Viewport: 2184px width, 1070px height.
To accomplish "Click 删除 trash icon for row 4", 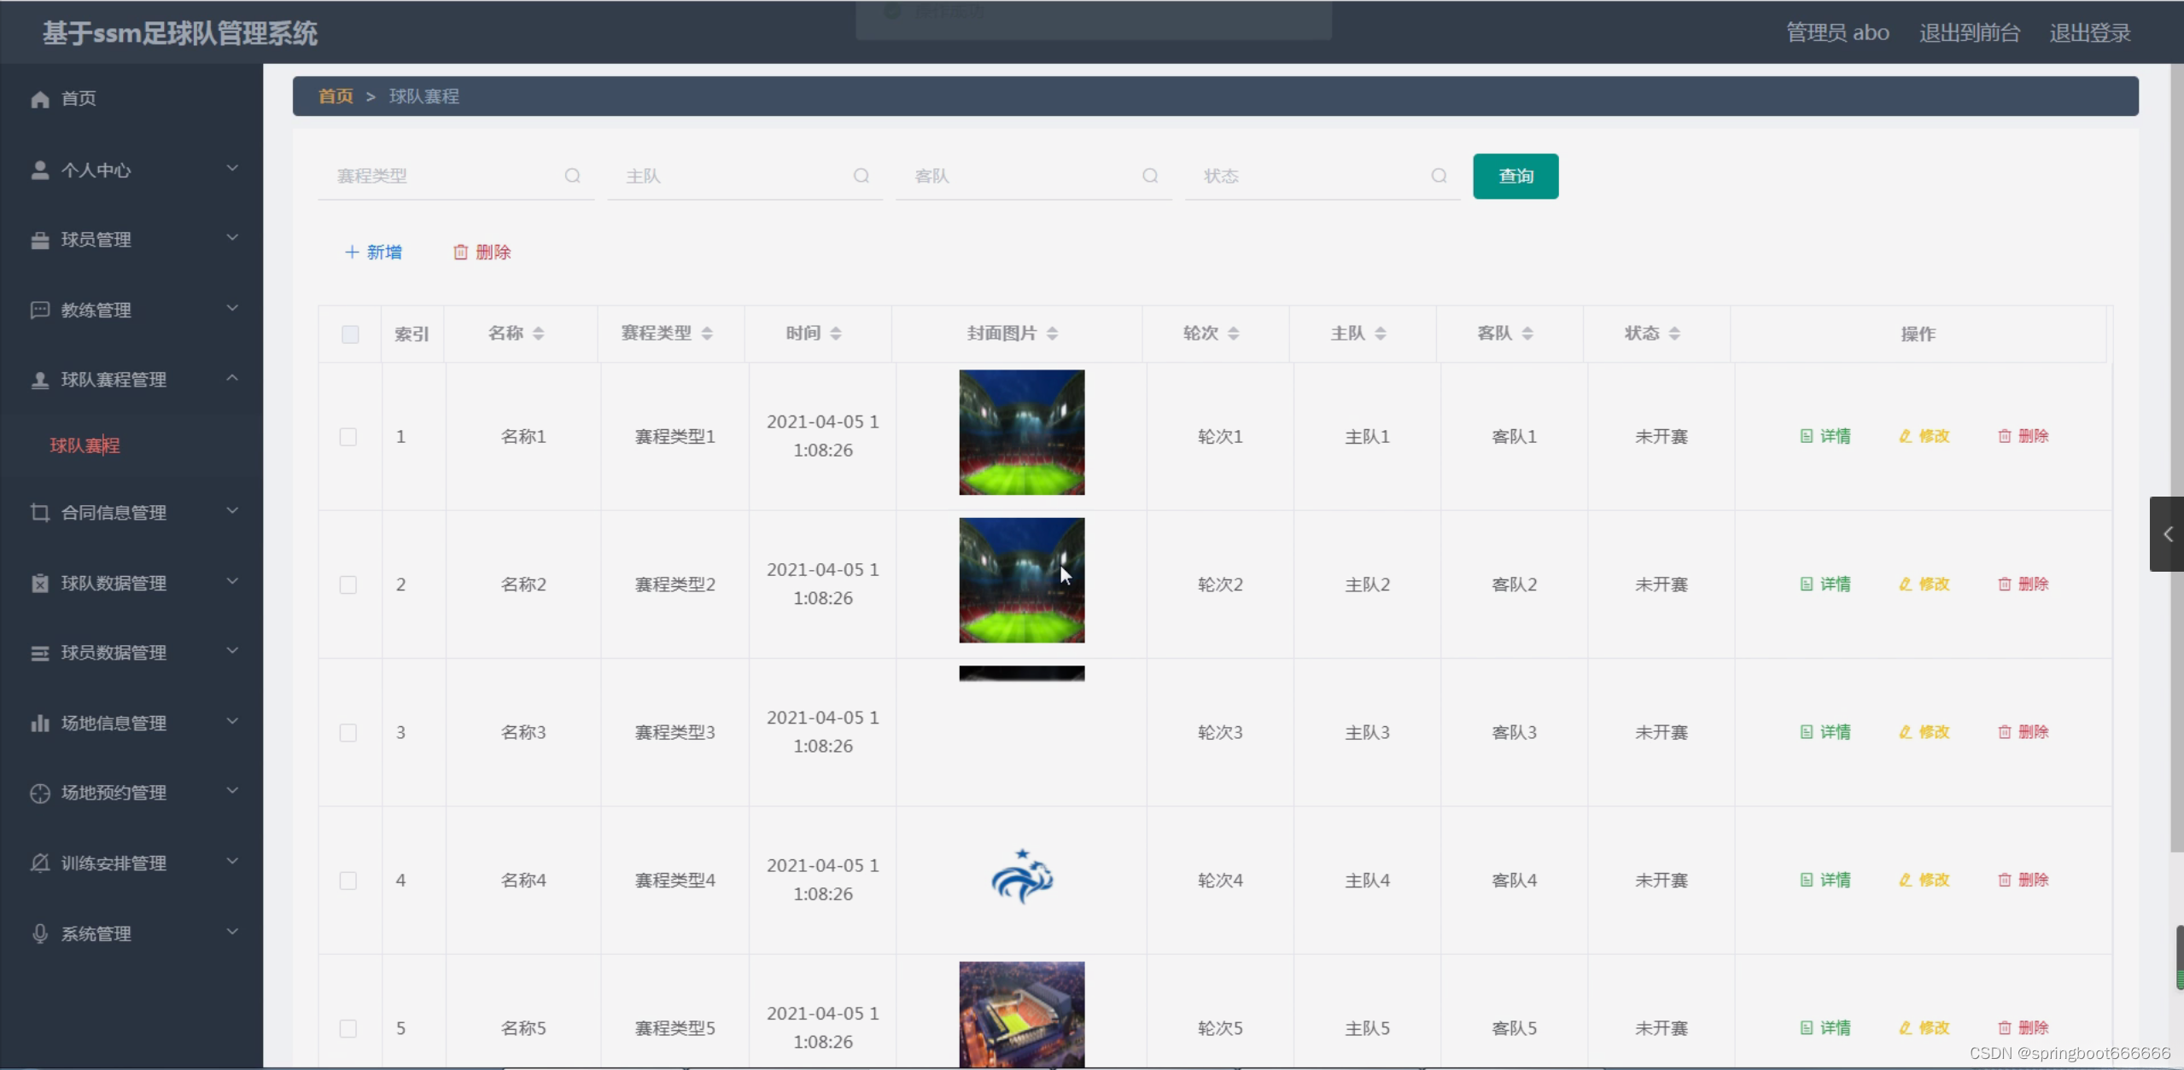I will click(2004, 880).
